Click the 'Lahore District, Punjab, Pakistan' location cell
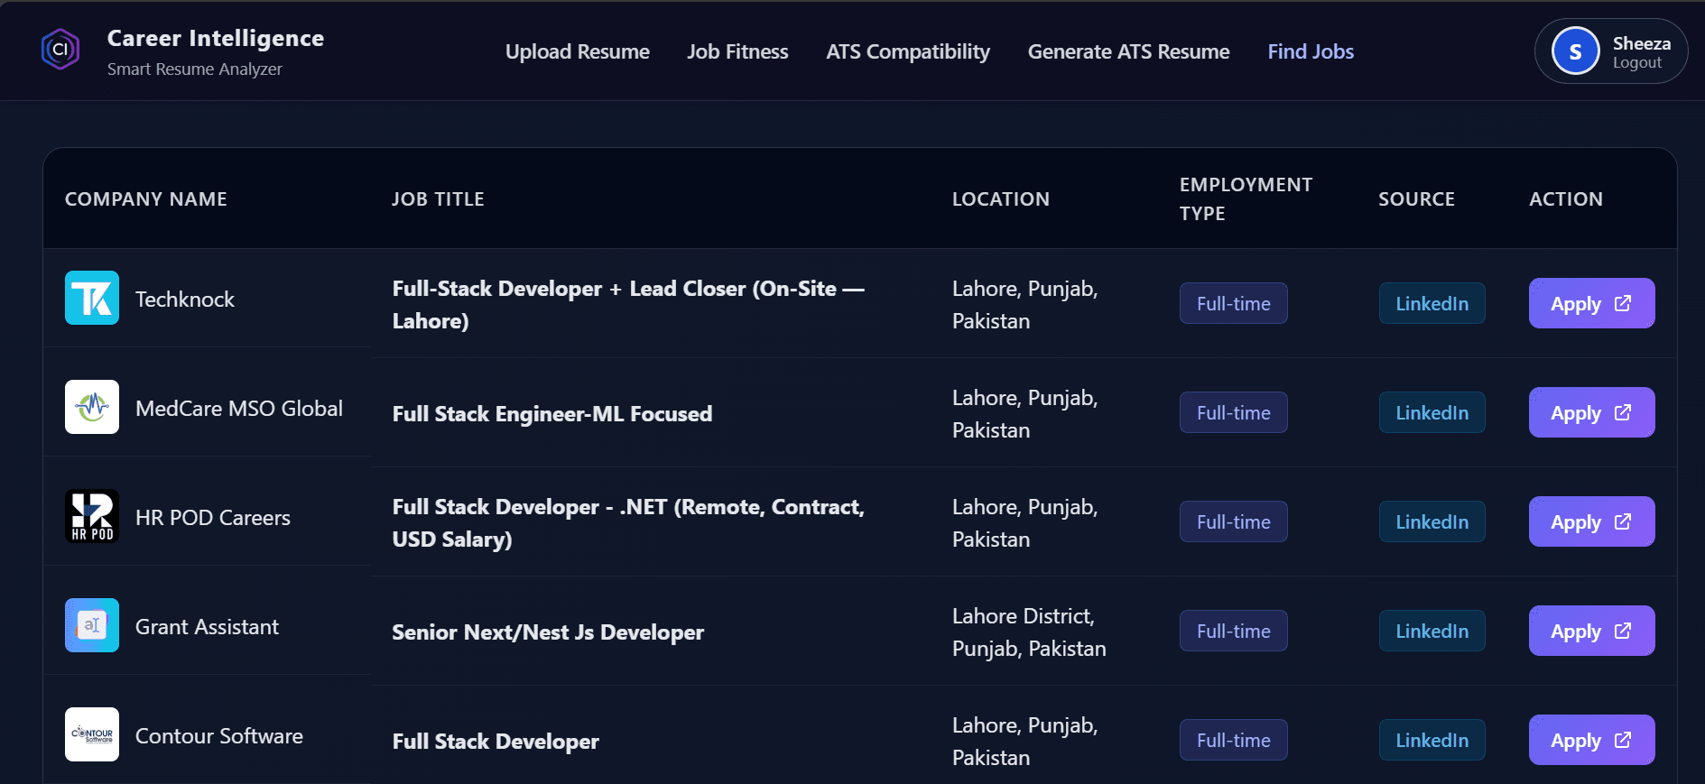This screenshot has width=1705, height=784. pyautogui.click(x=1029, y=632)
